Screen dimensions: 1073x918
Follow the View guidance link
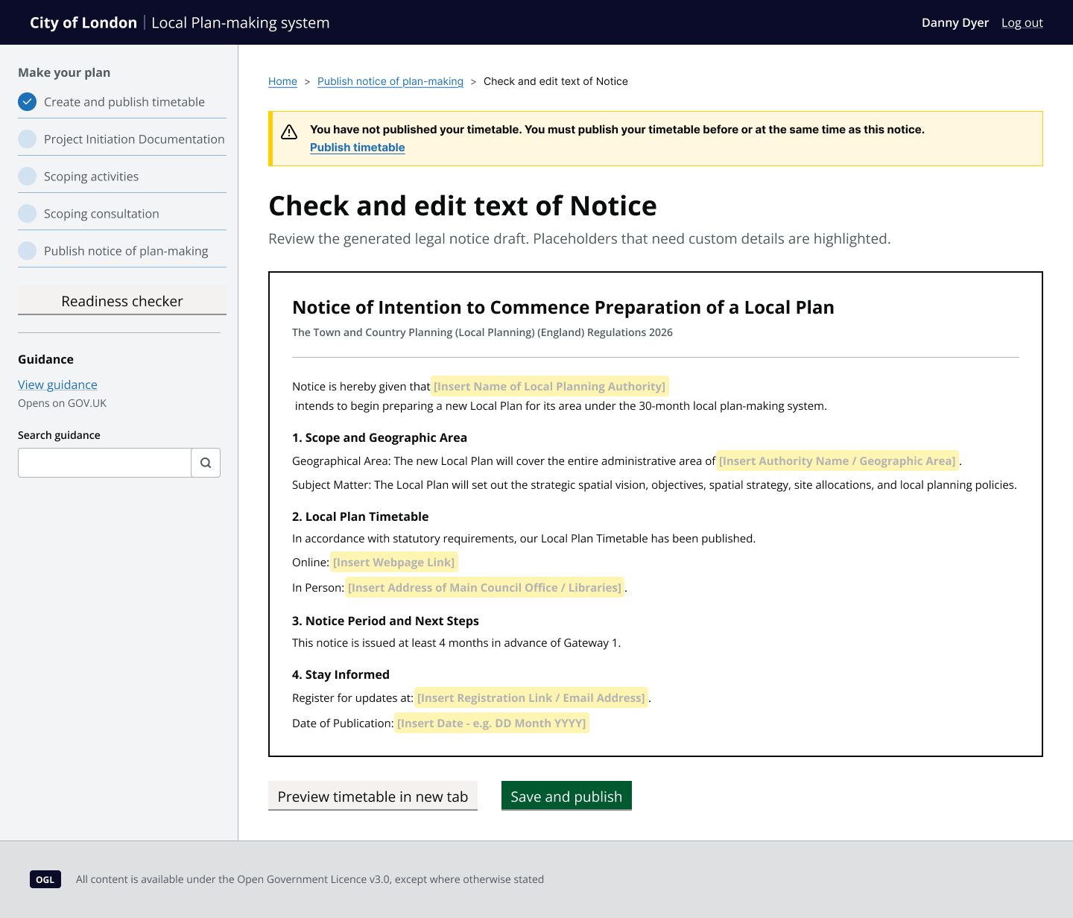coord(57,384)
